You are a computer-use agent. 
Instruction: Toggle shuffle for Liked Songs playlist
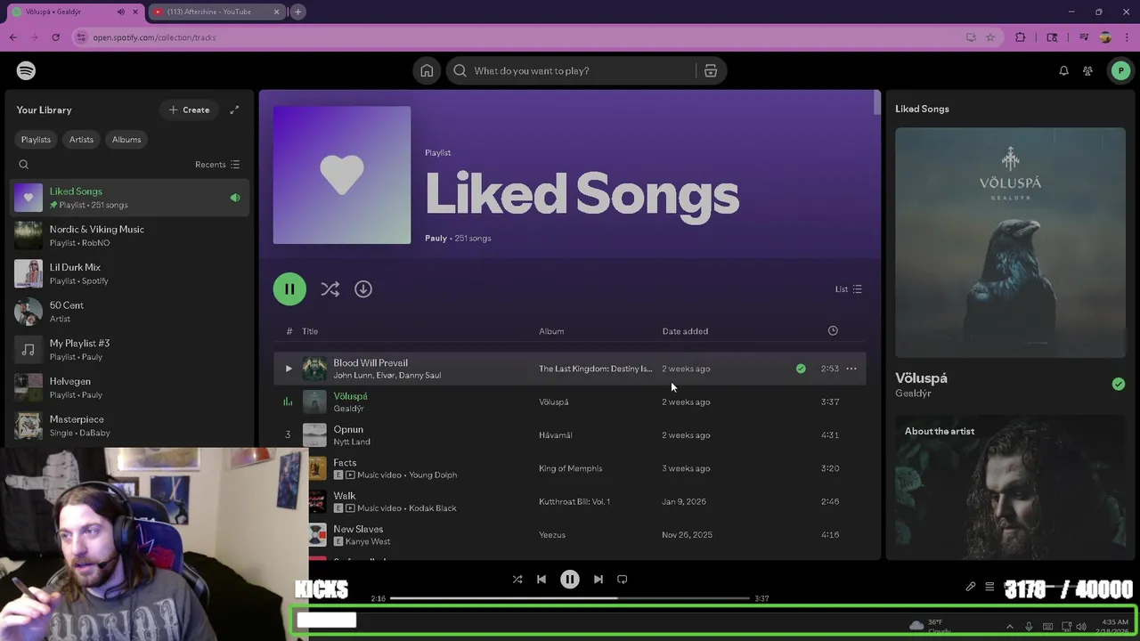point(330,289)
